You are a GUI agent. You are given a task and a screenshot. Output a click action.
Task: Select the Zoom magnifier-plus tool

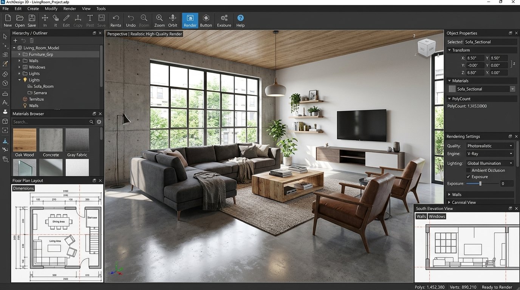[x=159, y=18]
